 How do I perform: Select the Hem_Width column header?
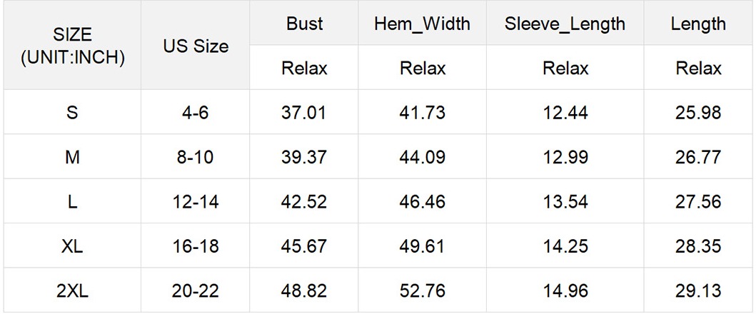pos(422,24)
